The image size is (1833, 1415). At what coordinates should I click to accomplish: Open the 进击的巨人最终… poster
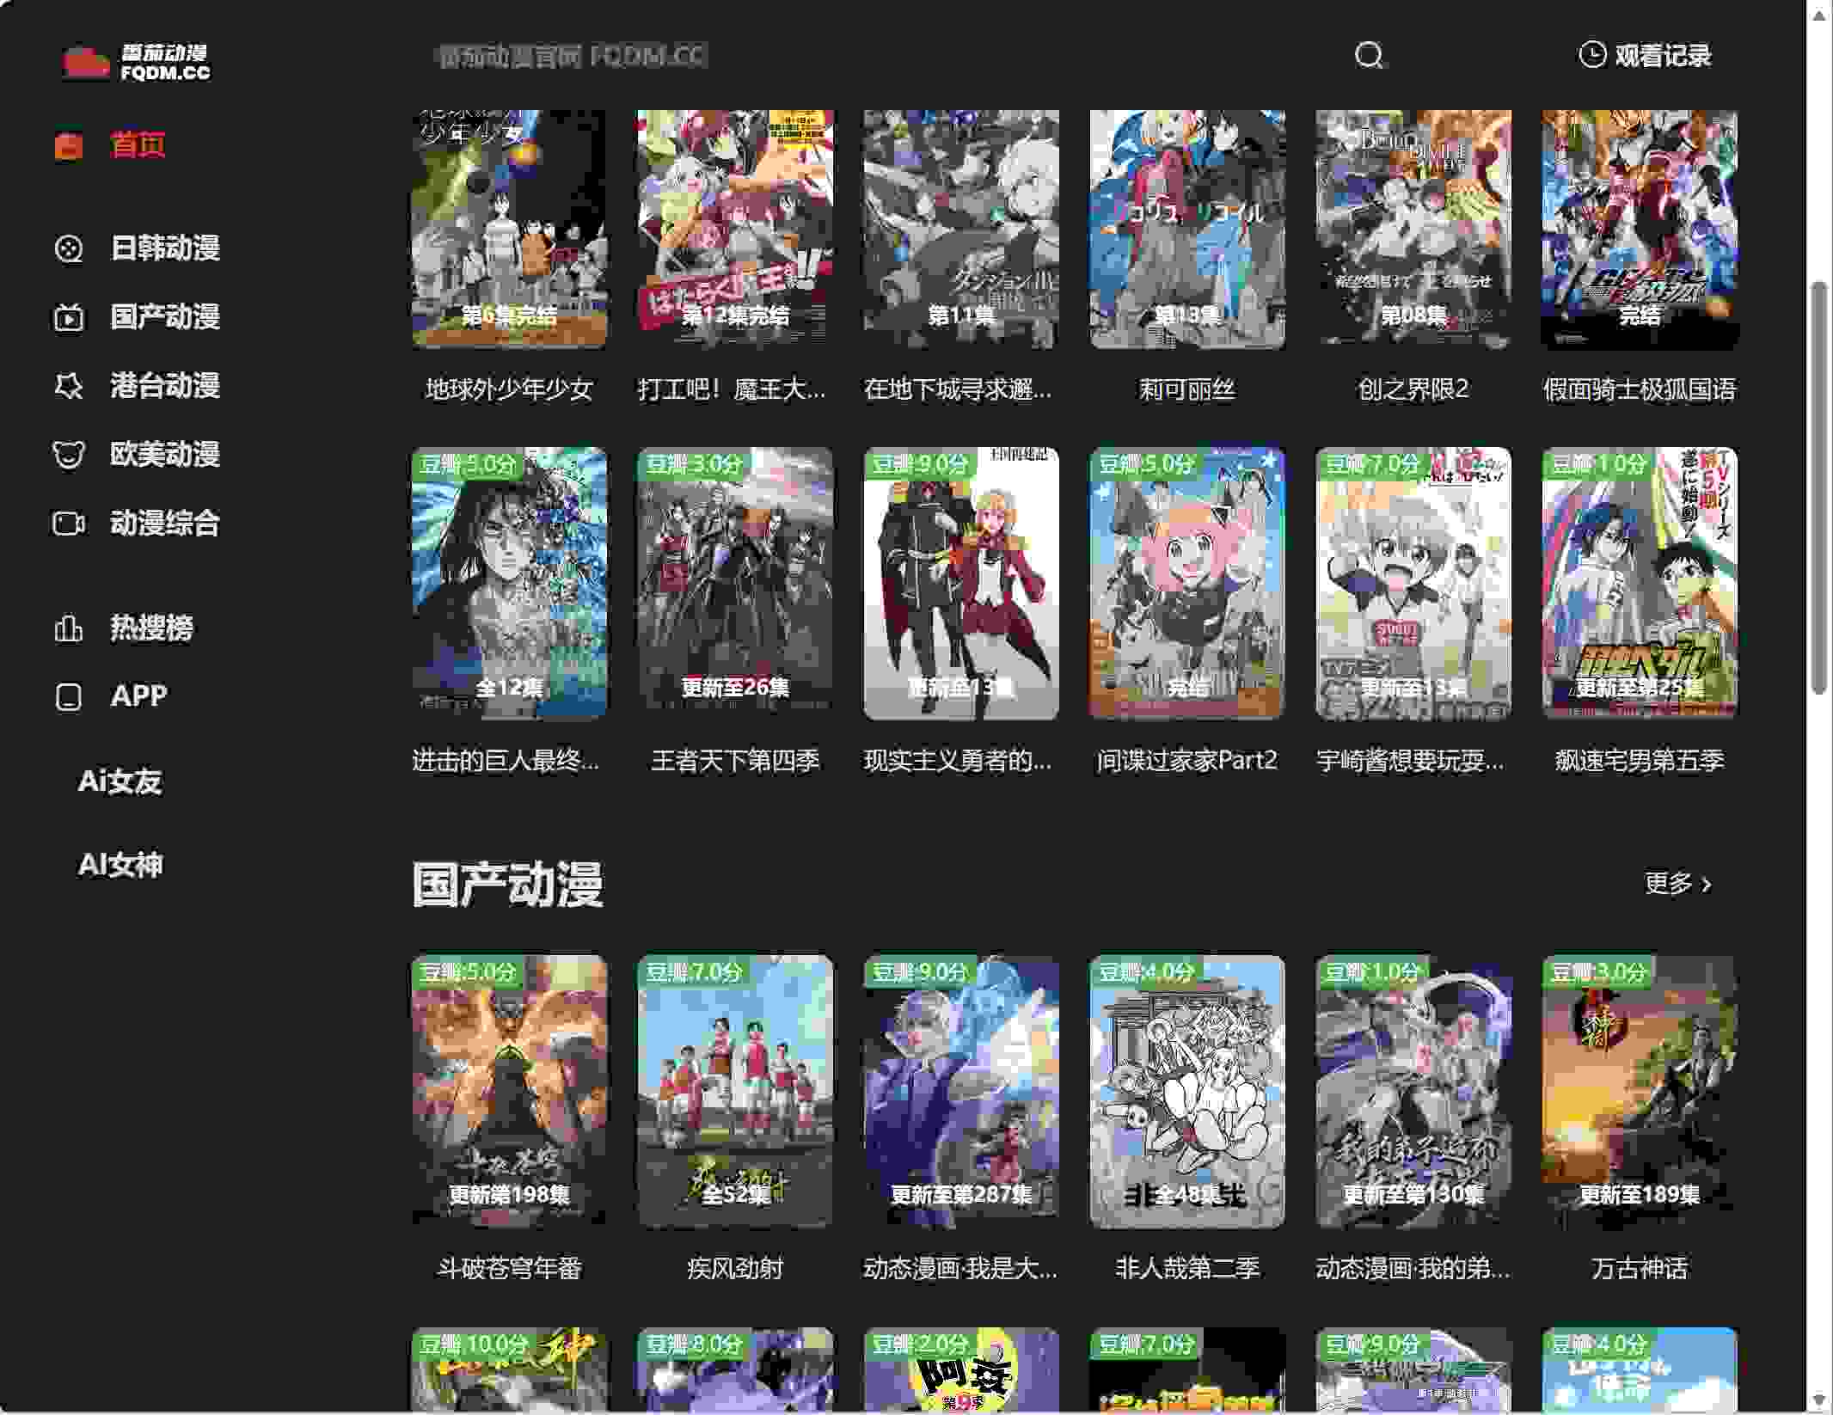(x=509, y=584)
